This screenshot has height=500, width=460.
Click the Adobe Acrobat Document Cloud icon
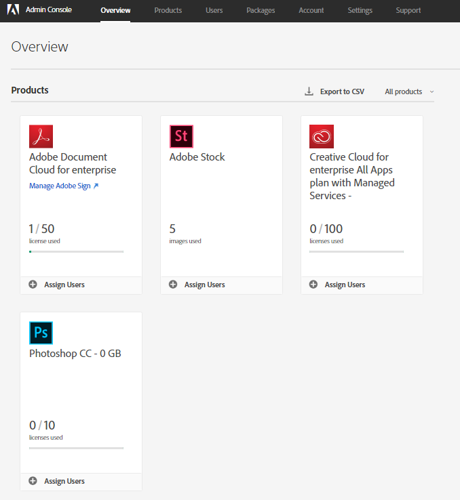41,136
